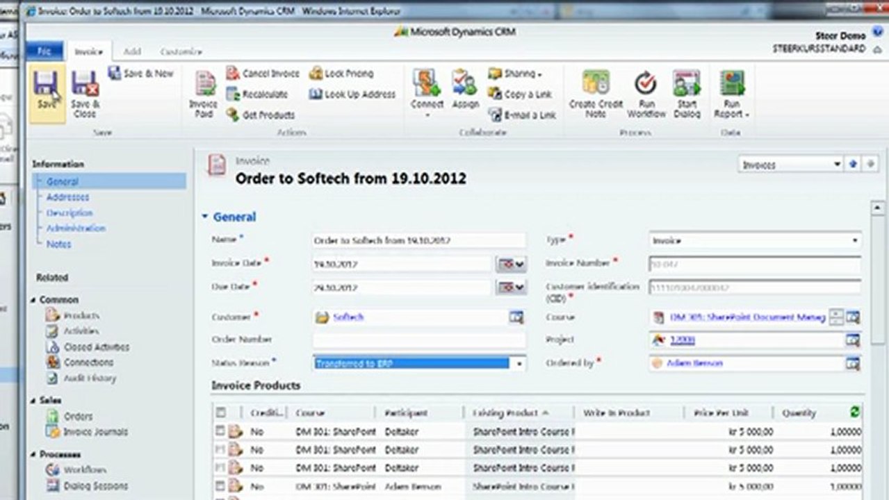
Task: Go to Administration section in navigation
Action: click(x=76, y=228)
